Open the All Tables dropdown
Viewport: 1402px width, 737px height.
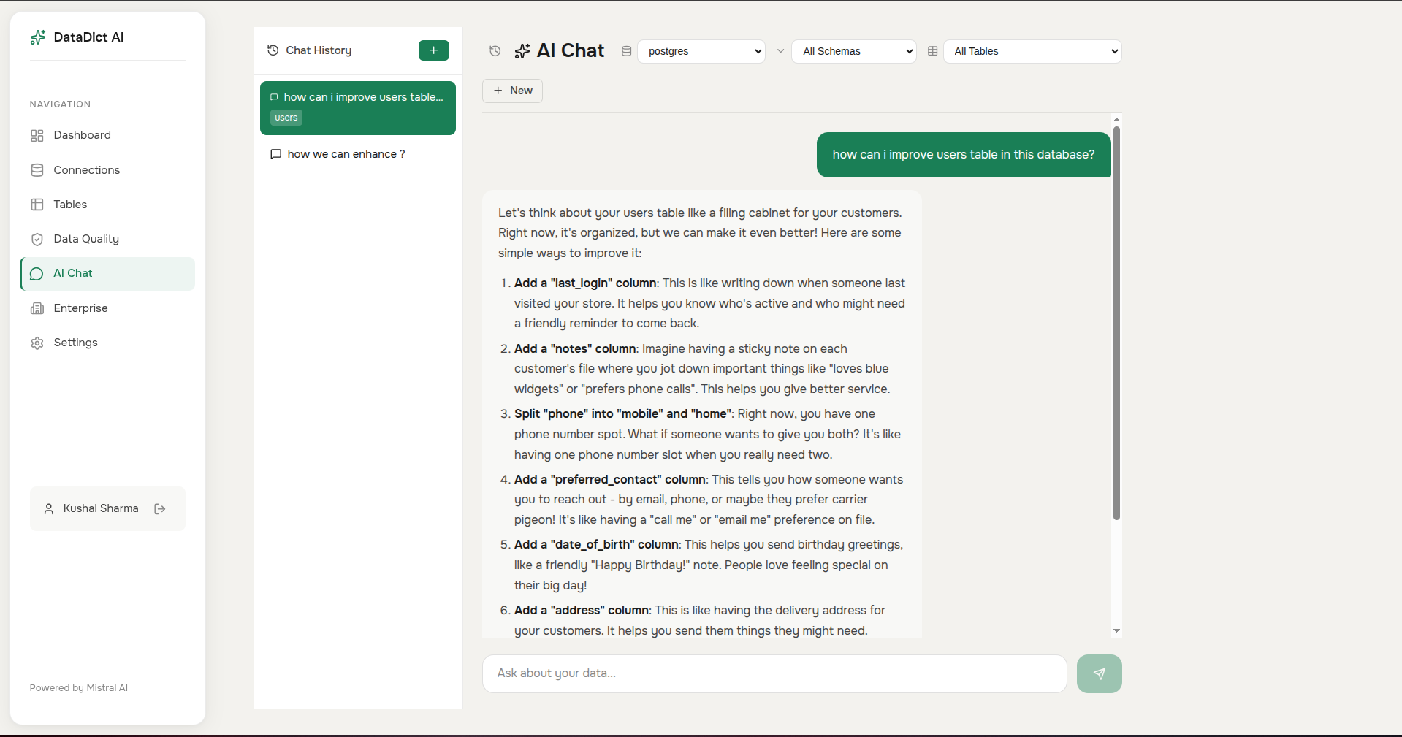tap(1032, 51)
